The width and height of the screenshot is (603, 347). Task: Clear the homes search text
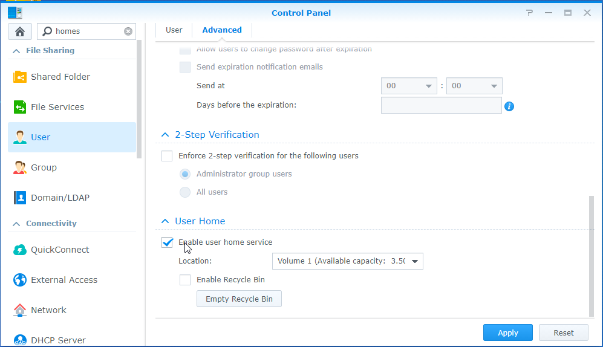tap(128, 31)
